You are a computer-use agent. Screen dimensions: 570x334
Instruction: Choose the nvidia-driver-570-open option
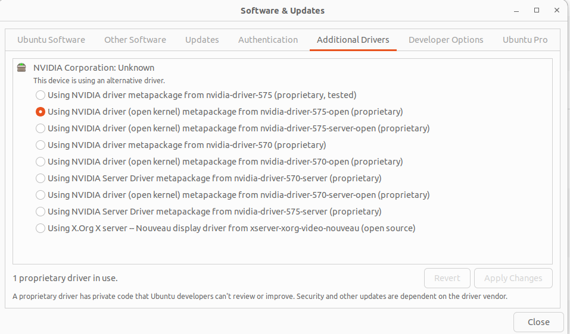pos(41,162)
